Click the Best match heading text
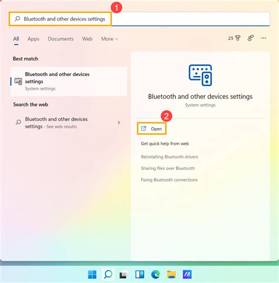Image resolution: width=279 pixels, height=283 pixels. pos(25,58)
